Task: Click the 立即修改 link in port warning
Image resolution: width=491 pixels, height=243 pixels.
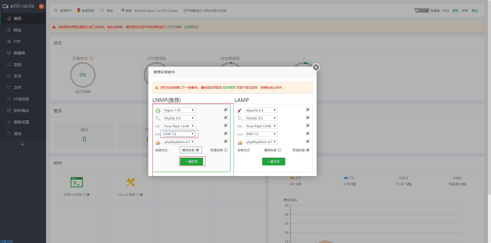Action: pyautogui.click(x=191, y=27)
